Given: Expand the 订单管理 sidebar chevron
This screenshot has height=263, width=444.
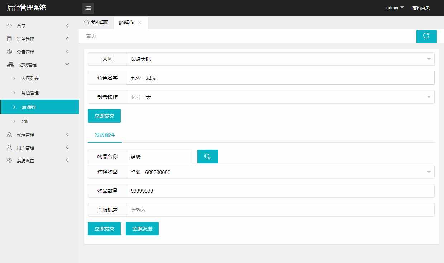Looking at the screenshot, I should [67, 39].
